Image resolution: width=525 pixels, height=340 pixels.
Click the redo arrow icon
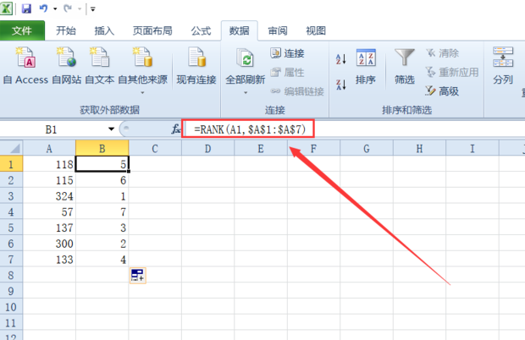(68, 8)
